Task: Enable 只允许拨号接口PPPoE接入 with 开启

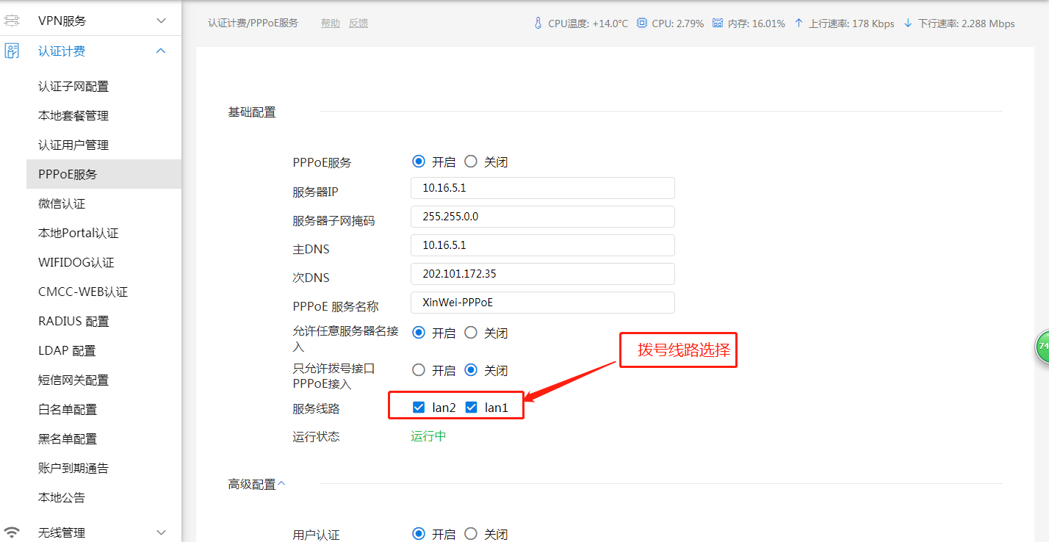Action: point(419,370)
